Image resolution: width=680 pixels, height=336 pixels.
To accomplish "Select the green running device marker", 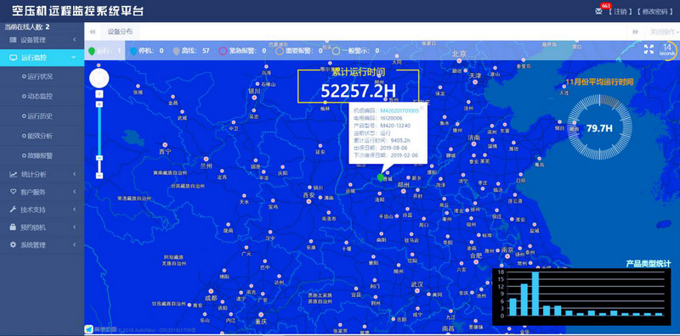I will [381, 177].
